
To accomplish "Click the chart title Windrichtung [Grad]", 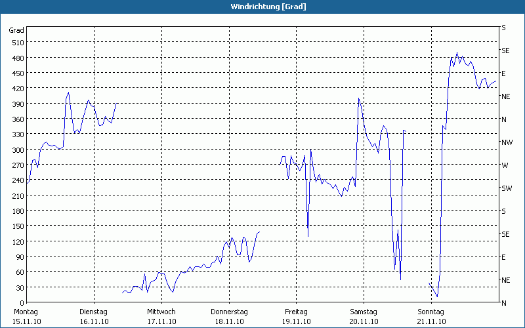I will pos(268,7).
